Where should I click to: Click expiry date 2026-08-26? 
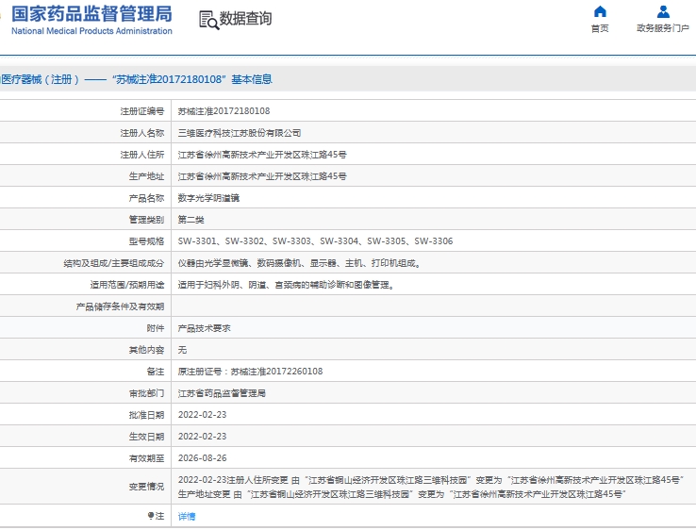tap(202, 458)
